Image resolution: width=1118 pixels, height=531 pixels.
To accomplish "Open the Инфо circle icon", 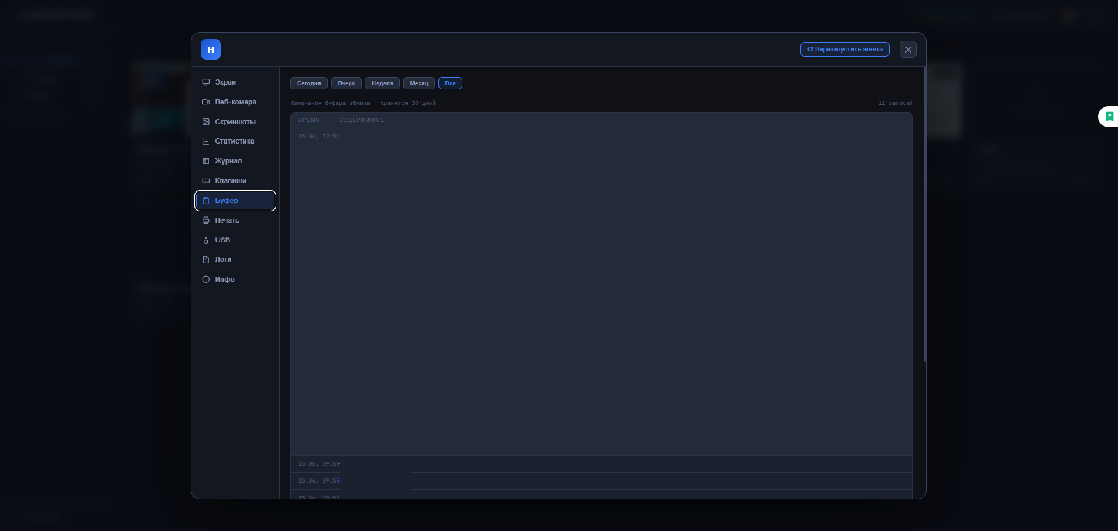I will (206, 280).
